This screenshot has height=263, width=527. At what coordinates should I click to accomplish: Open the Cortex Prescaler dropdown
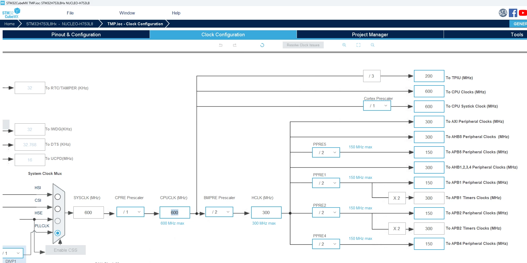(377, 106)
